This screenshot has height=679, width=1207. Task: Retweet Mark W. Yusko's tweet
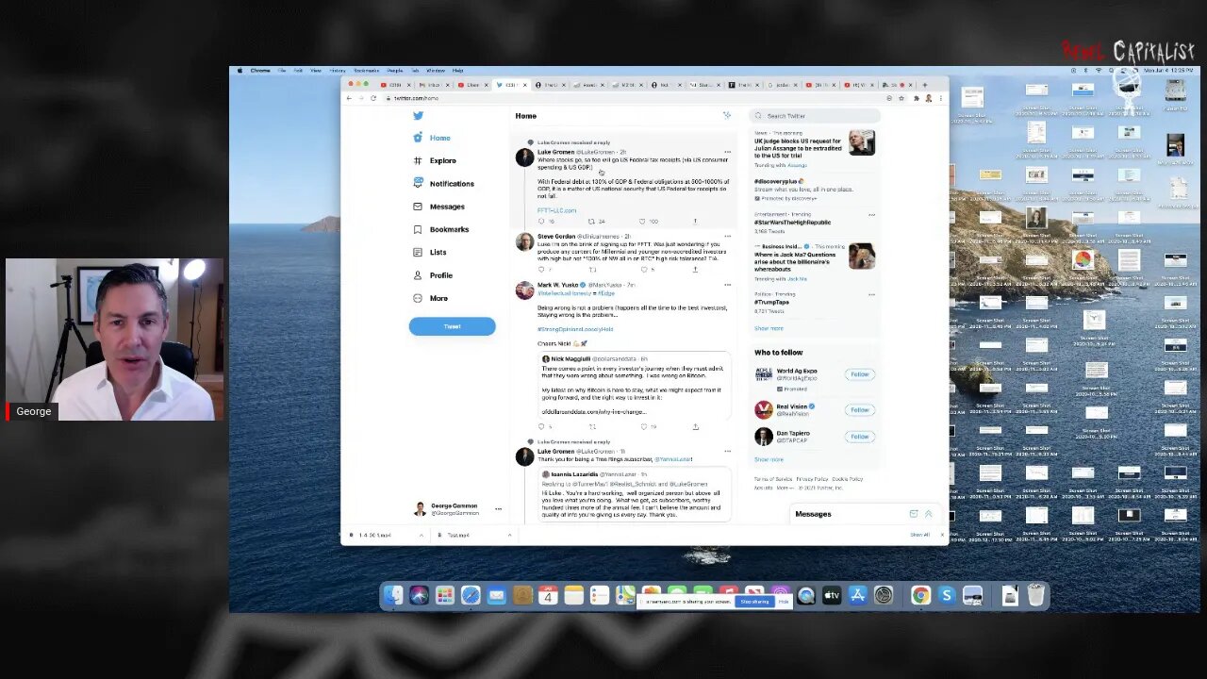point(592,426)
